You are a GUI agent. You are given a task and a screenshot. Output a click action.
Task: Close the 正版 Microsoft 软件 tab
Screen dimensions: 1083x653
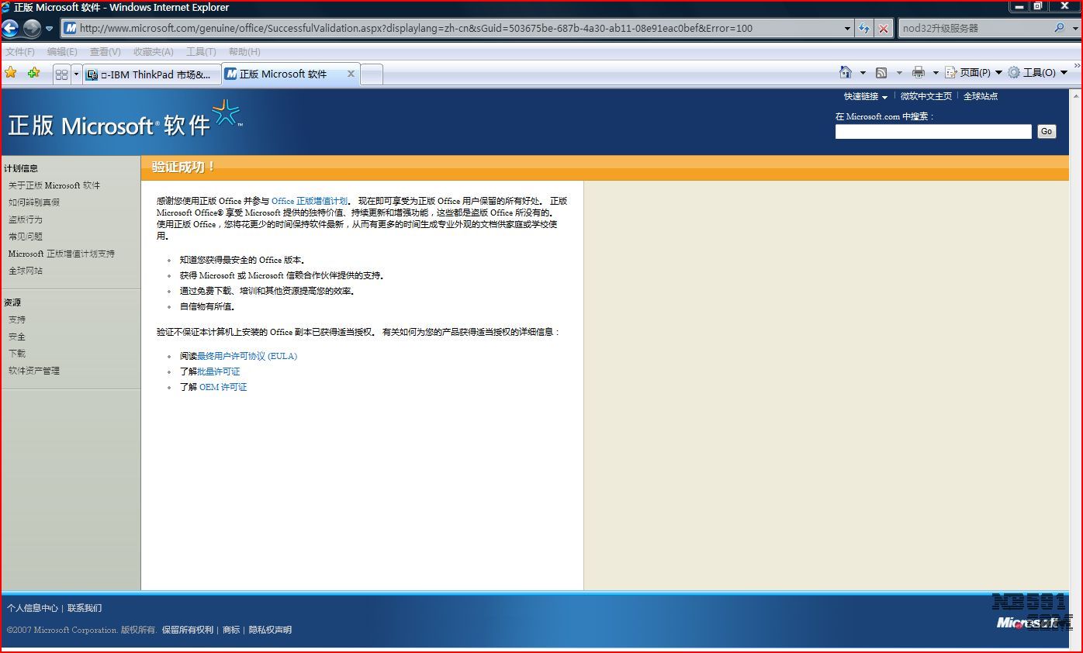[351, 74]
